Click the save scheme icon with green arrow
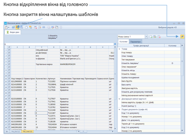This screenshot has width=189, height=136. [155, 37]
